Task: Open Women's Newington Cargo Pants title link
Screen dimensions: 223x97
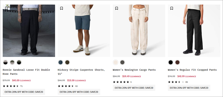Action: coord(134,70)
